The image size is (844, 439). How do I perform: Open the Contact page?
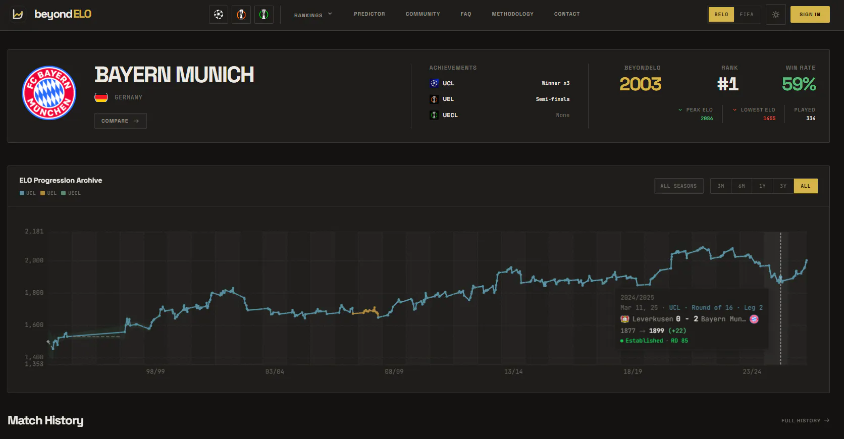[567, 14]
